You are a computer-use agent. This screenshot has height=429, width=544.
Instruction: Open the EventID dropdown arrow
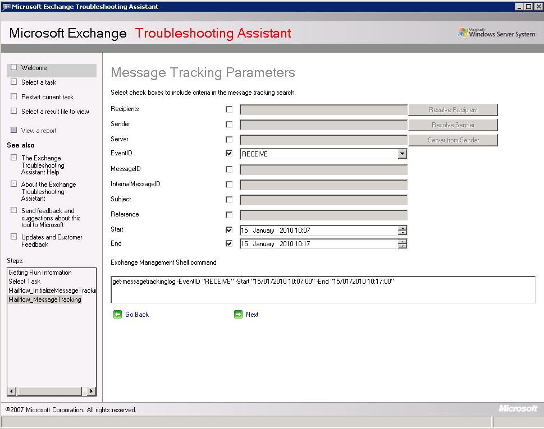pos(402,154)
